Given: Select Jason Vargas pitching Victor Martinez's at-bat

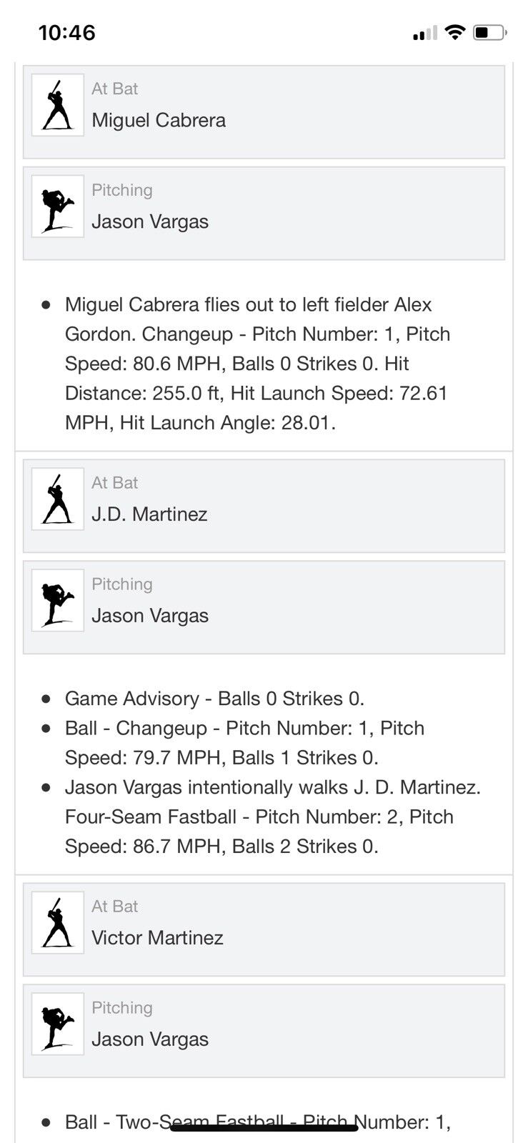Looking at the screenshot, I should pyautogui.click(x=150, y=1039).
